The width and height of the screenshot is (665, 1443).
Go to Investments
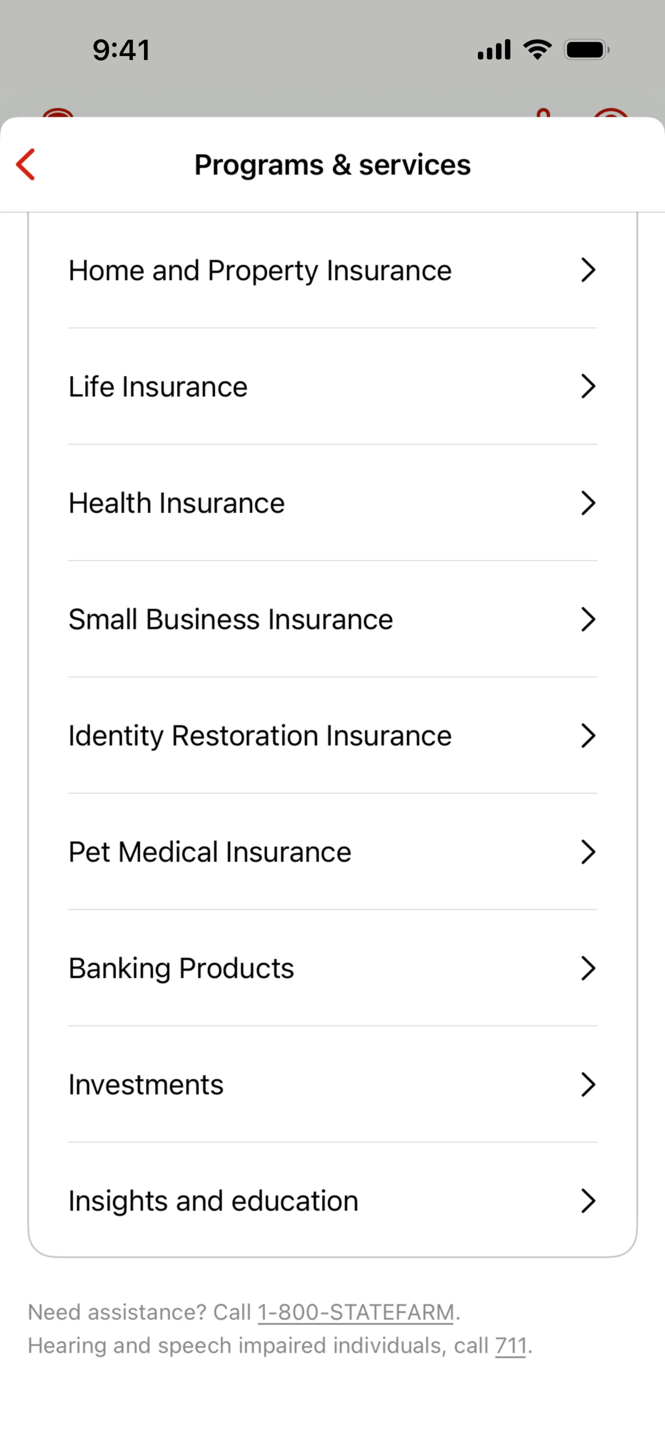(146, 1085)
